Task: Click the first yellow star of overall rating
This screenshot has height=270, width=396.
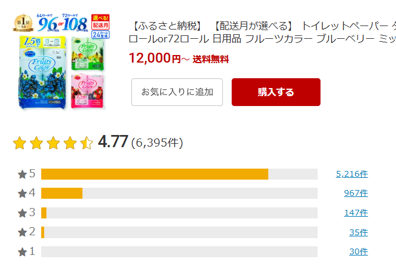Action: 20,143
